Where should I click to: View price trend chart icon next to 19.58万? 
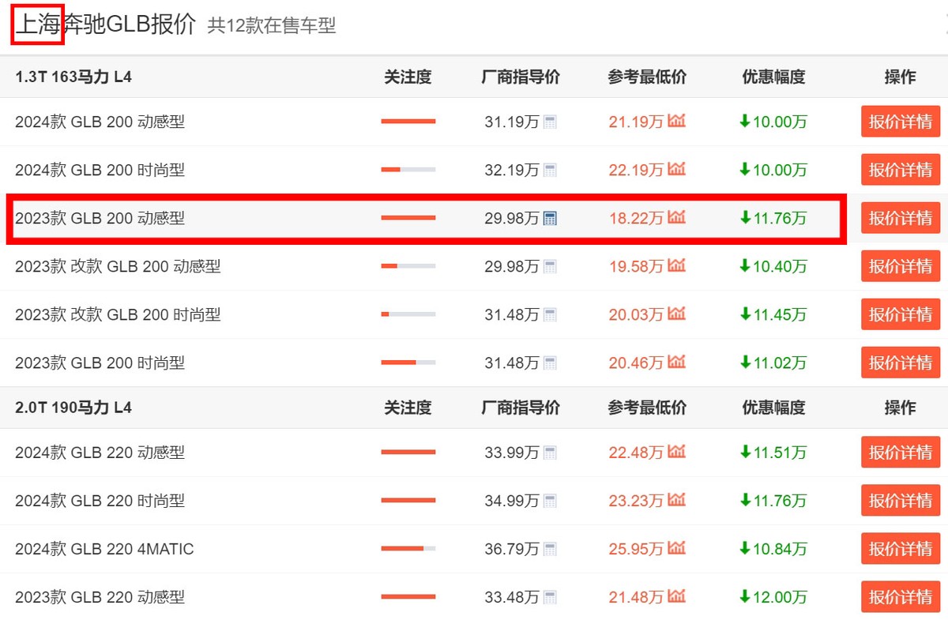click(x=676, y=265)
